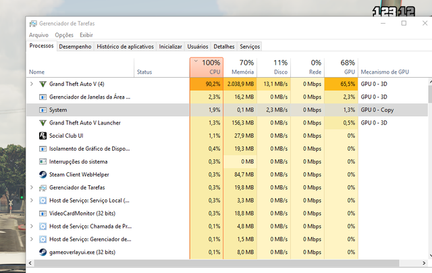
Task: Sort by the Memória column header
Action: (240, 68)
